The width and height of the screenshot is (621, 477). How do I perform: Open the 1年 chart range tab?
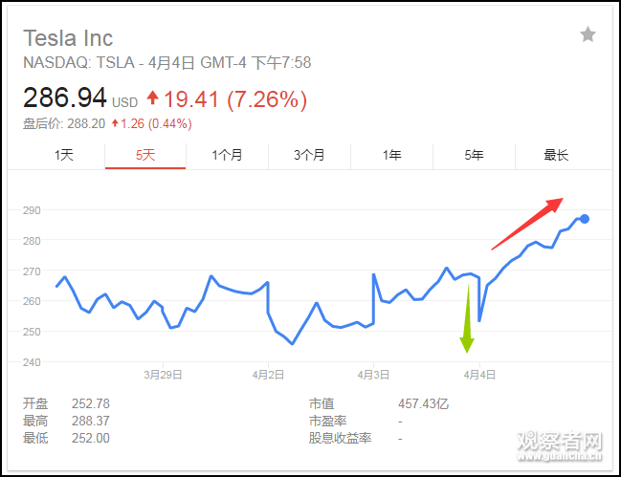[x=391, y=155]
